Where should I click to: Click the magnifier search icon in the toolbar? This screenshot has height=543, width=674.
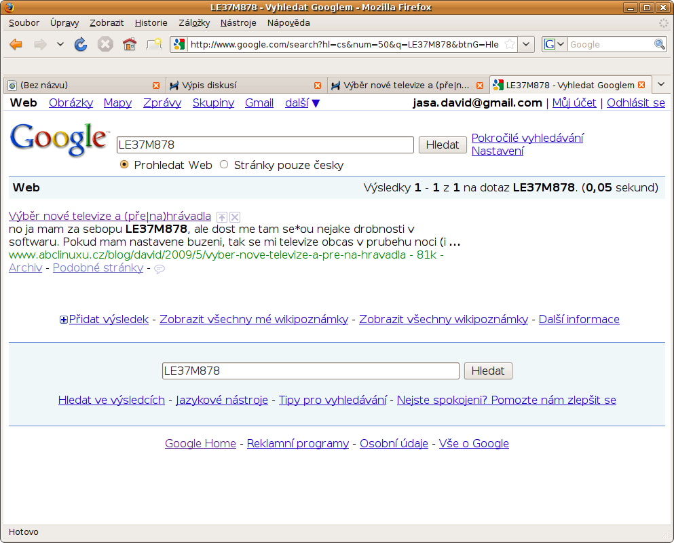pos(659,44)
